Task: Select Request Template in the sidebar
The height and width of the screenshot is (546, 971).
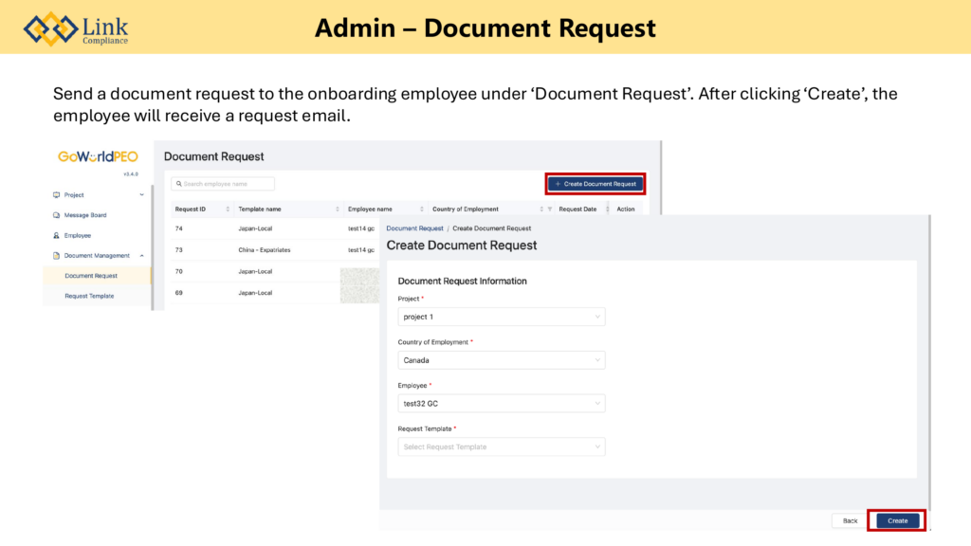Action: click(89, 296)
